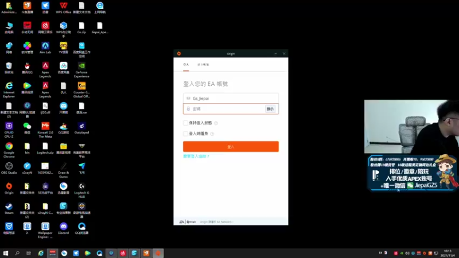
Task: Open KovaaK 2.0 The Meta shortcut
Action: click(x=45, y=130)
